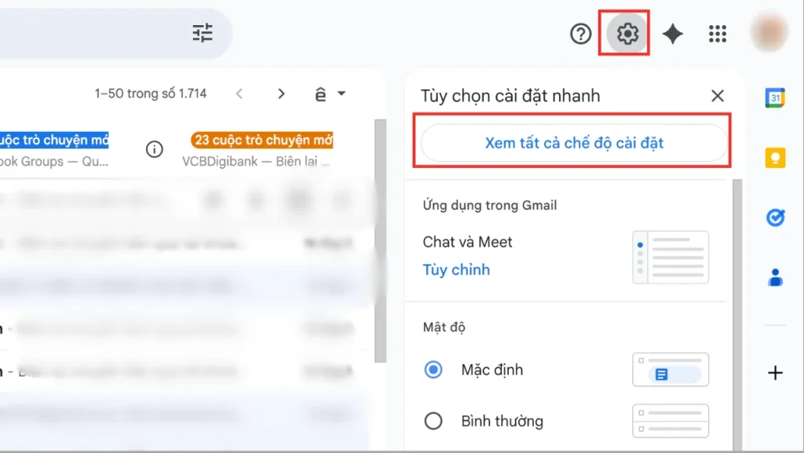The width and height of the screenshot is (804, 453).
Task: Click the 'Mật độ' section label
Action: (444, 327)
